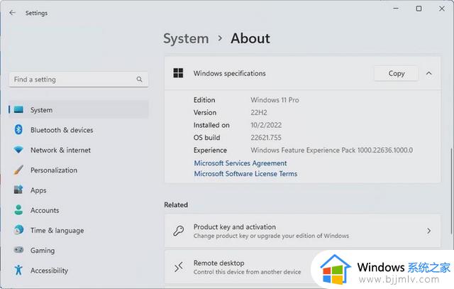Click the Time & language globe icon
This screenshot has height=289, width=454.
pos(18,230)
